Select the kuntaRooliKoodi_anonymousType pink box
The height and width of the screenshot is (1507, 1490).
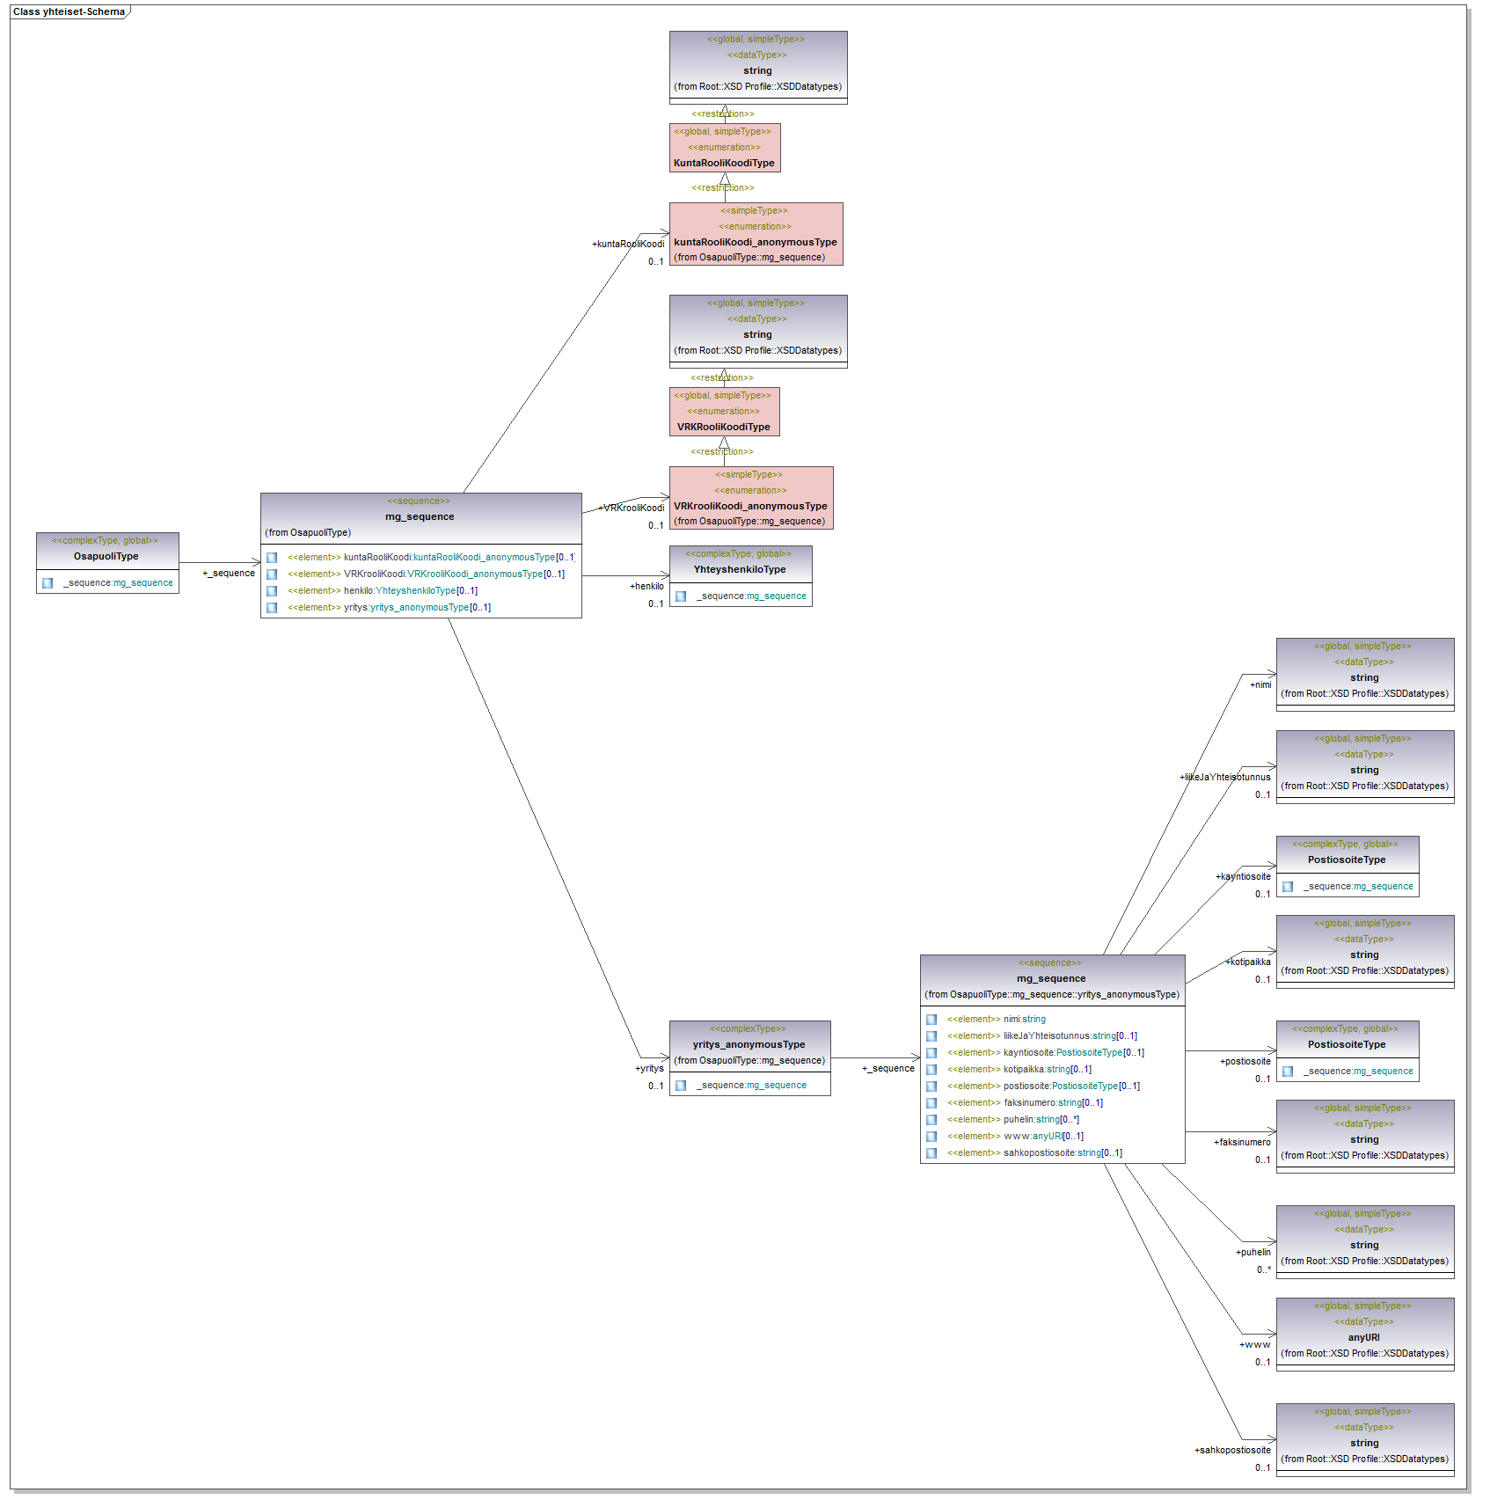coord(756,234)
